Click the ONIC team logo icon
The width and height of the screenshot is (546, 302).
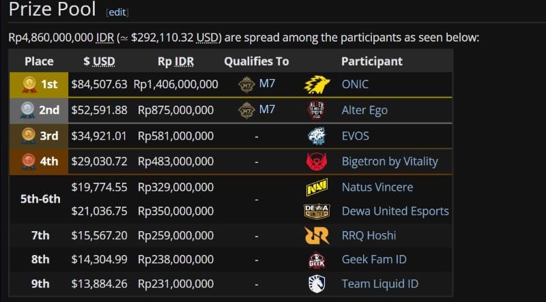[x=317, y=85]
